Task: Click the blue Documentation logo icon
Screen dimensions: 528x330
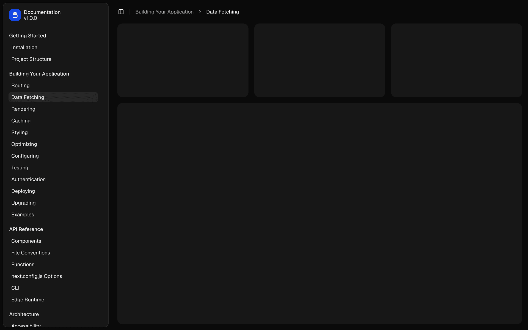Action: (15, 15)
